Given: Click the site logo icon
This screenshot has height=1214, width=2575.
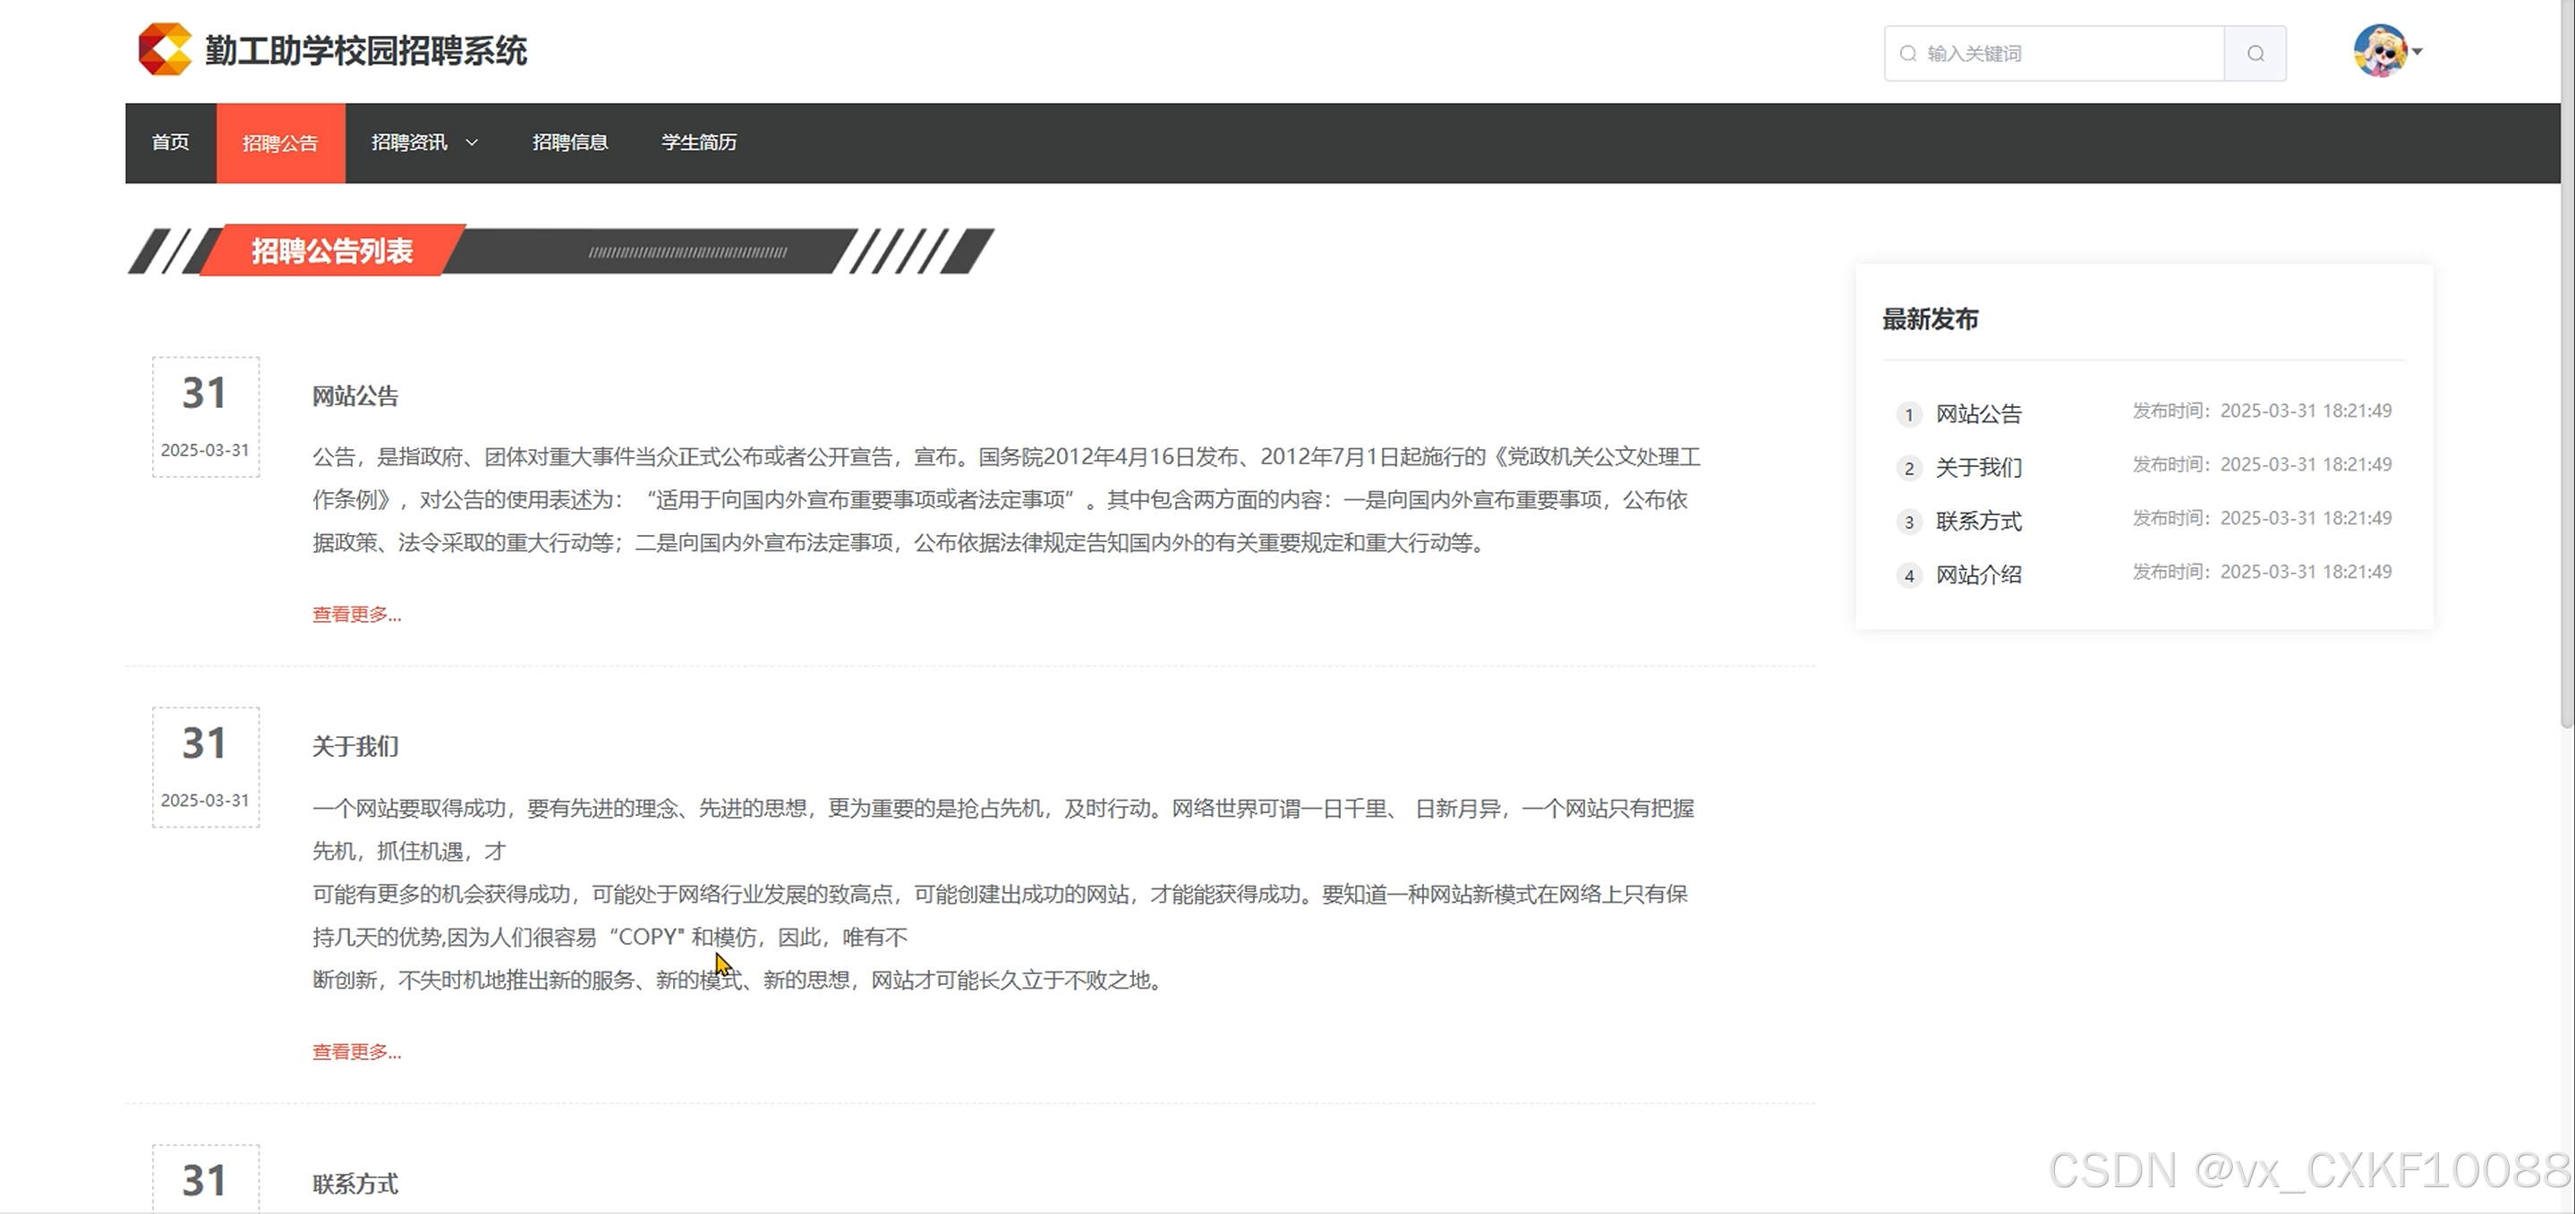Looking at the screenshot, I should pos(165,50).
